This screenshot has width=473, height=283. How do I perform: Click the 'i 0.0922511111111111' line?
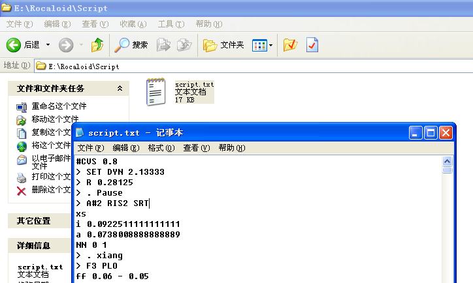[x=128, y=224]
